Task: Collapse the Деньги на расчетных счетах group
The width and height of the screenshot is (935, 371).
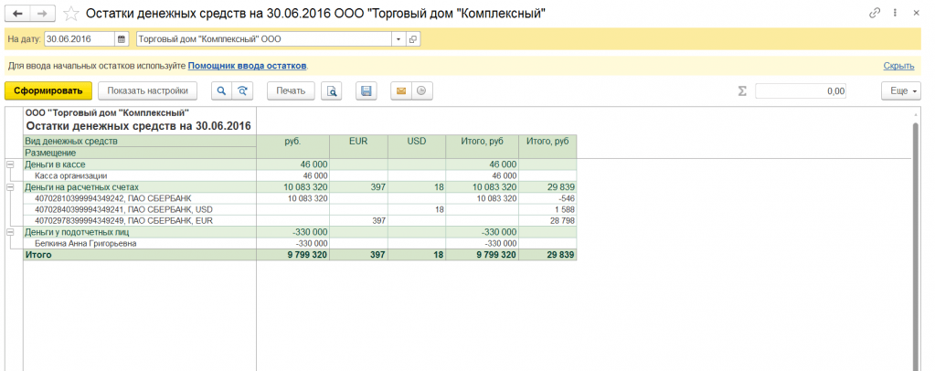Action: tap(10, 187)
